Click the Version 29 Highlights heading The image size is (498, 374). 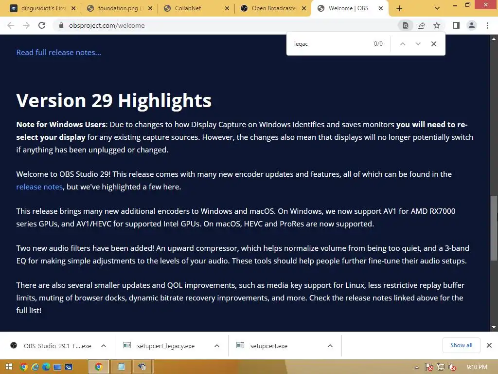point(114,100)
